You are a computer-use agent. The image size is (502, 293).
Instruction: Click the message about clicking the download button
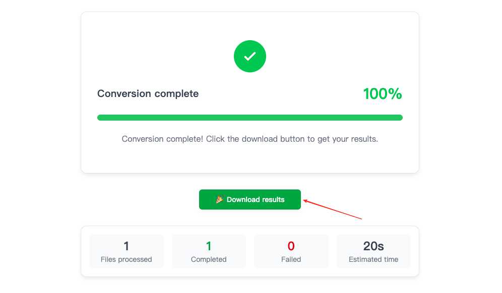pos(249,139)
